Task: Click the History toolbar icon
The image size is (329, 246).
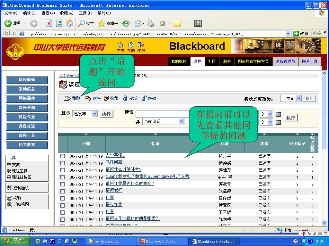Action: [x=126, y=23]
